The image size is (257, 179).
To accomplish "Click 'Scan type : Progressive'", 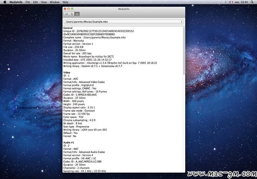I will 76,127.
